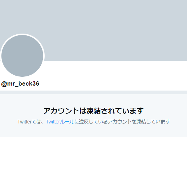Viewport: 187px width, 179px height.
Task: Click the ルール characters of the blue link
Action: (x=67, y=122)
